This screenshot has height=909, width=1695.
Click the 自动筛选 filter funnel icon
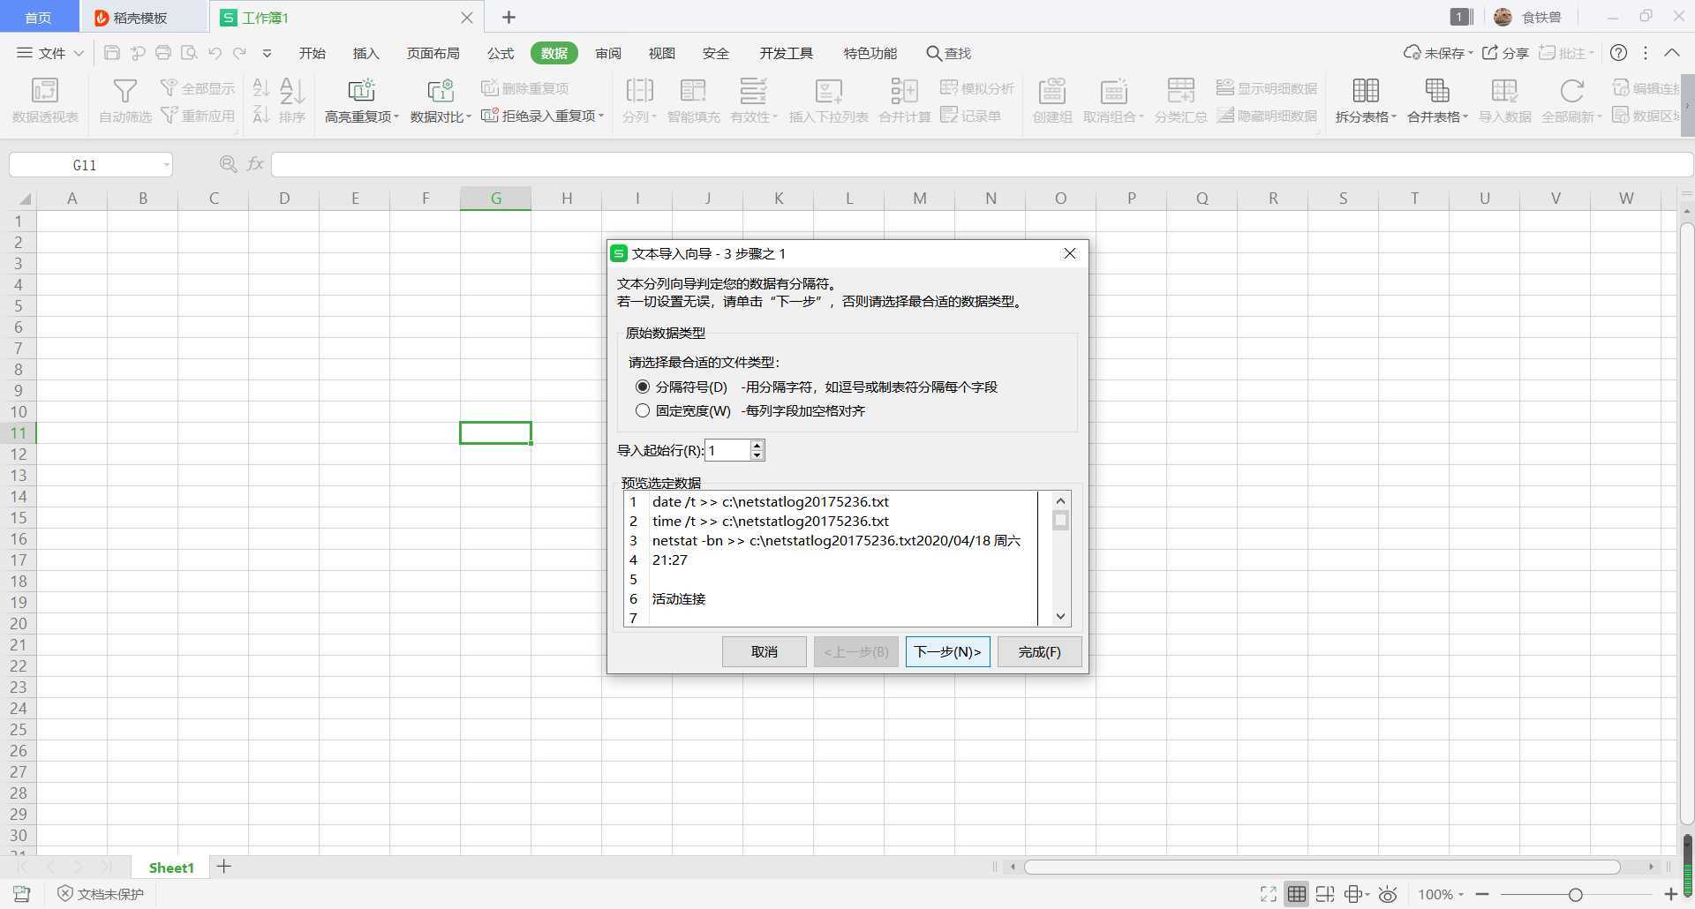[124, 91]
